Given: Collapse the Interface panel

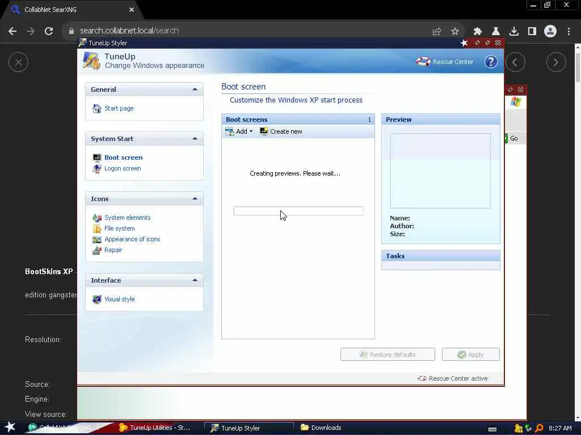Looking at the screenshot, I should (x=195, y=280).
